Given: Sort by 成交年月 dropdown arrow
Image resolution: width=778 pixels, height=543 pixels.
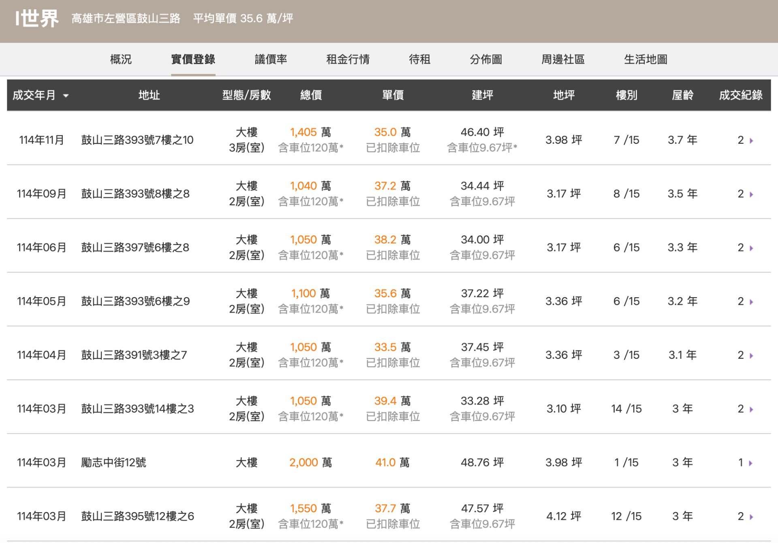Looking at the screenshot, I should click(x=66, y=96).
